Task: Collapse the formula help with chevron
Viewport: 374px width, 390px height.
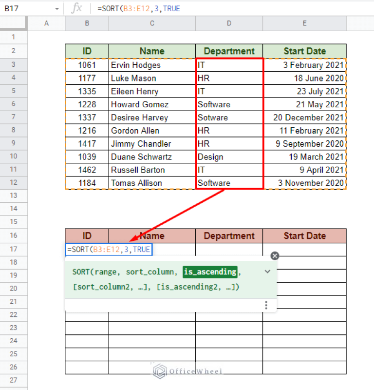Action: pos(267,272)
